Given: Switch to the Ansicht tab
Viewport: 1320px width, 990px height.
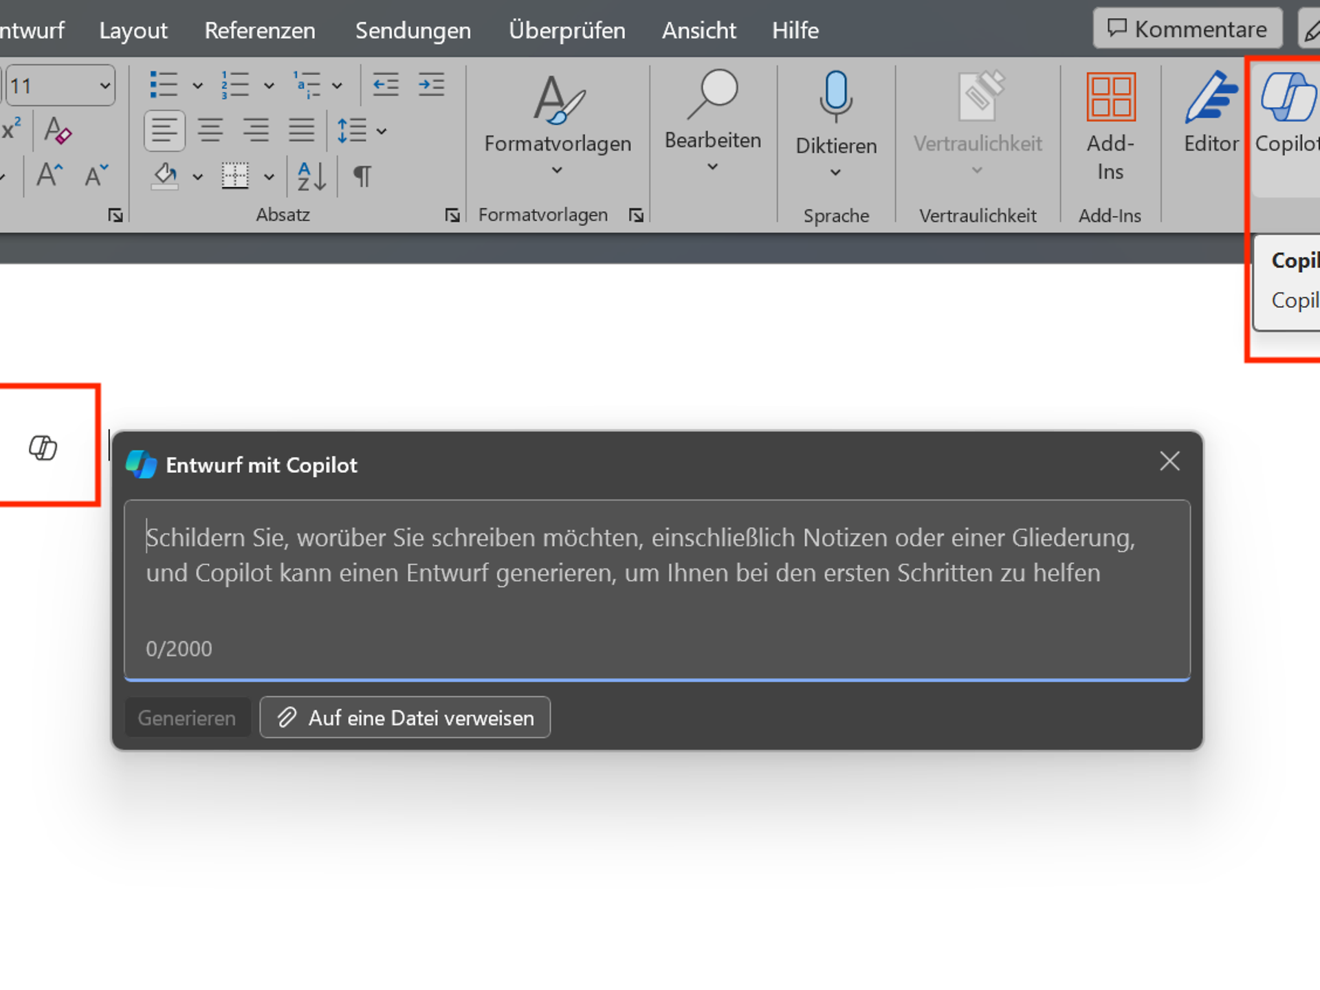Looking at the screenshot, I should [698, 30].
